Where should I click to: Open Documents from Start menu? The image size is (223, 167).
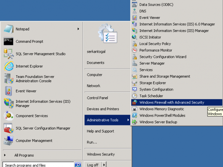[x=96, y=63]
